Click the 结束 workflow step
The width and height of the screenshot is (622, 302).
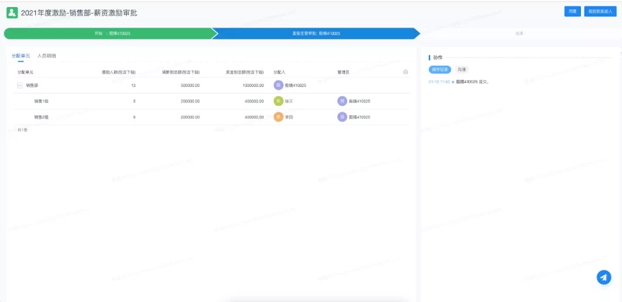pos(519,33)
